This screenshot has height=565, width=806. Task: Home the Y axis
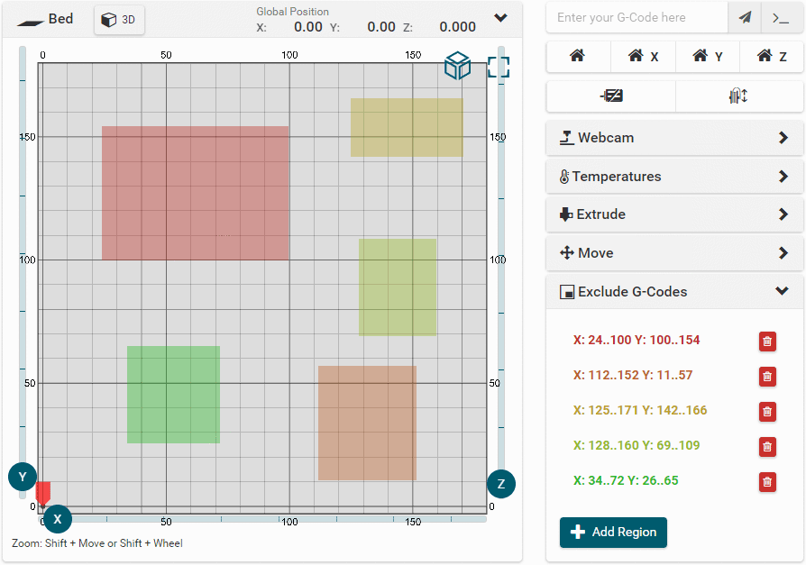pos(707,56)
